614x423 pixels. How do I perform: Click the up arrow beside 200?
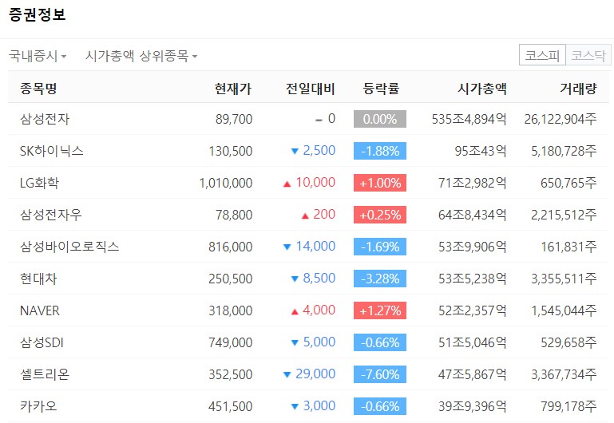306,215
